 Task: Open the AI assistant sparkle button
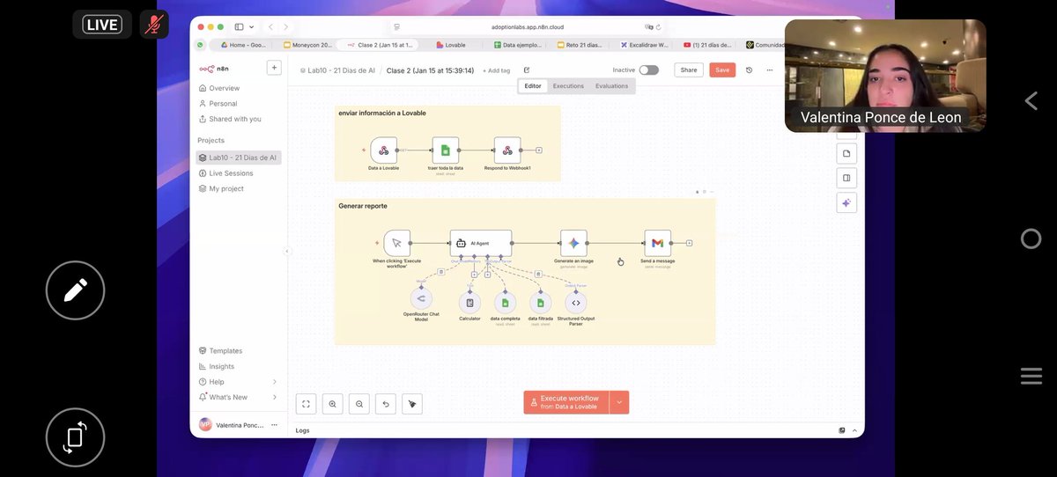[x=846, y=202]
